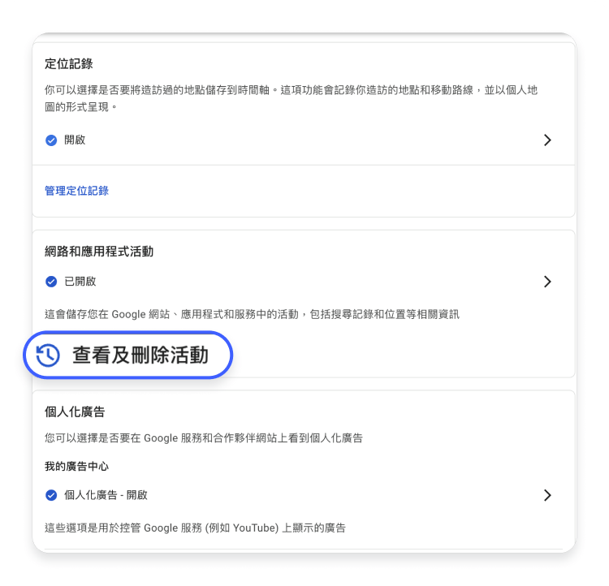The image size is (609, 586).
Task: Select the 個人化廣告 heading
Action: point(75,411)
